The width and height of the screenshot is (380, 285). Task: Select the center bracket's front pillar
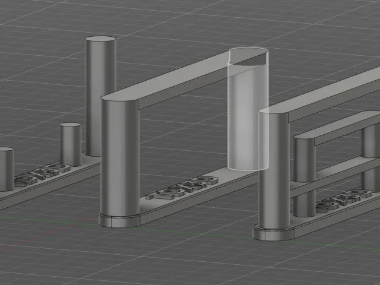120,157
